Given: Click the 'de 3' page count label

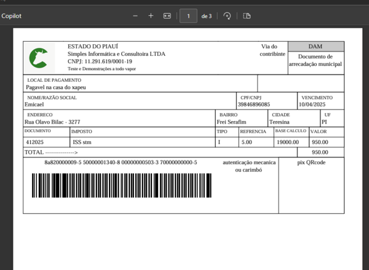Looking at the screenshot, I should [207, 16].
